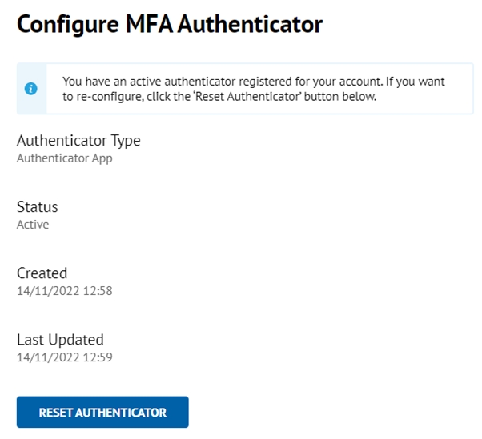Click the Active status value
Viewport: 482px width, 439px height.
(33, 225)
